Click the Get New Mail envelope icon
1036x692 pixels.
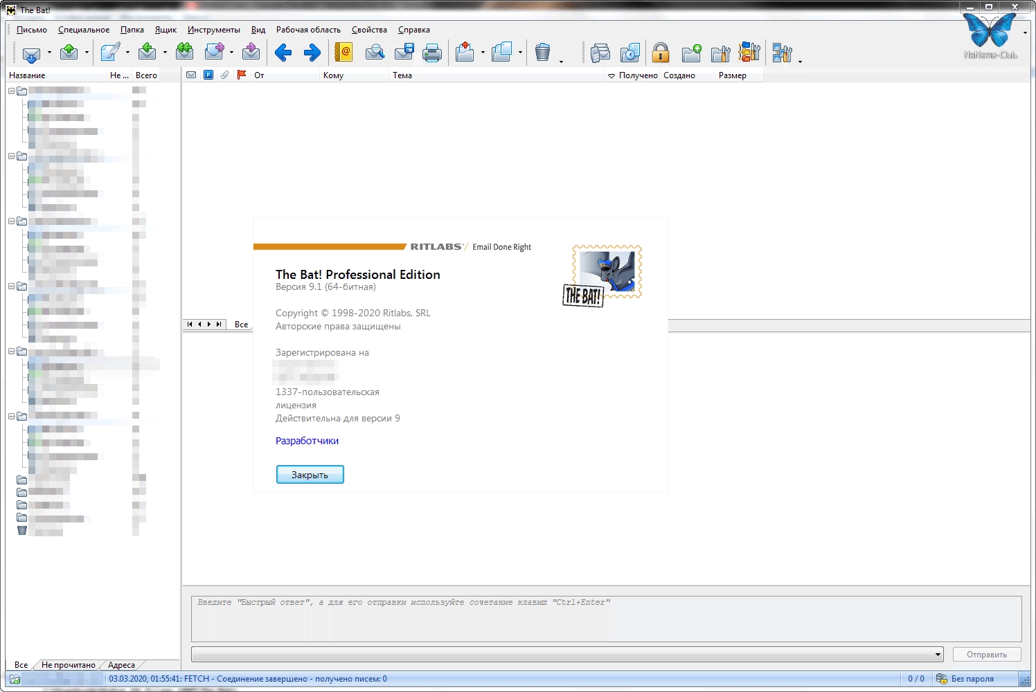31,53
